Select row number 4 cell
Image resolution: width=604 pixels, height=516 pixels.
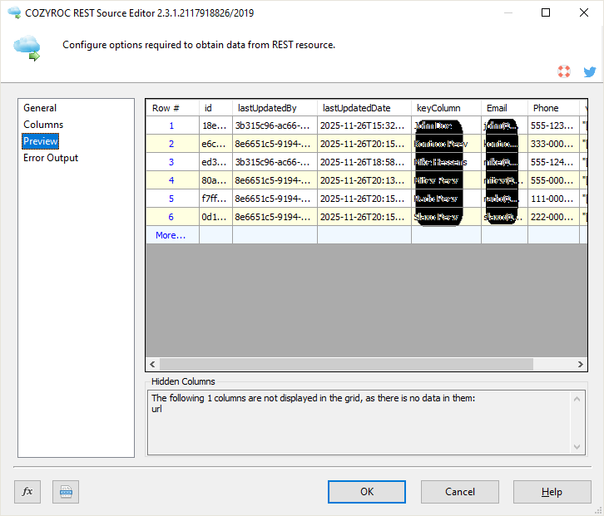[x=172, y=180]
